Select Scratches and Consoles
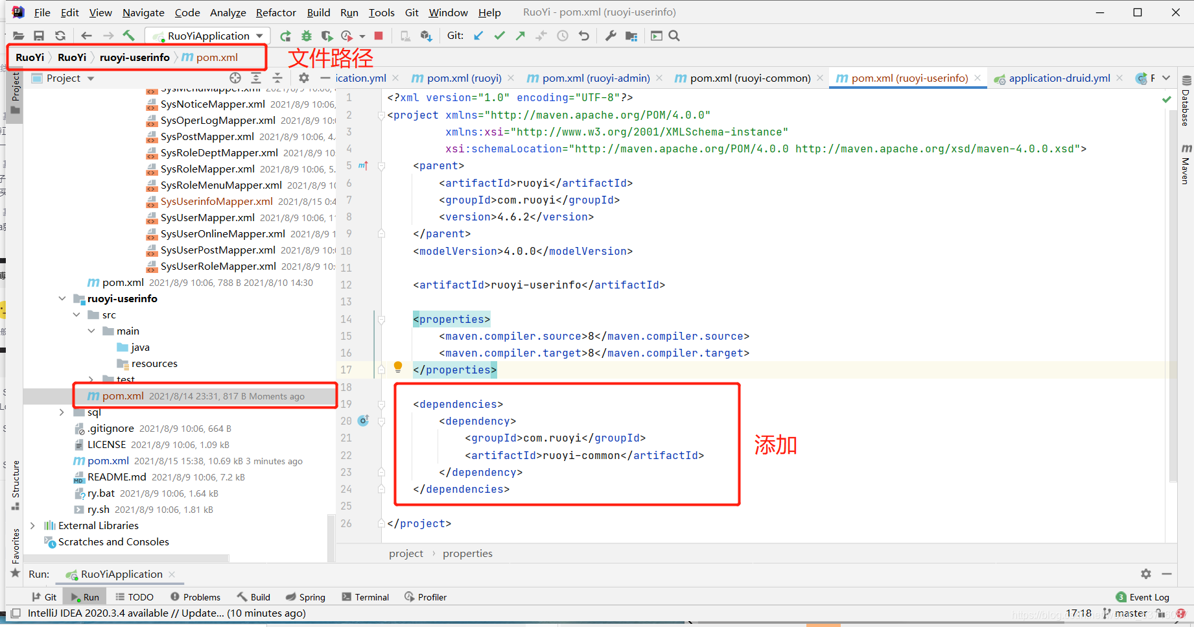The height and width of the screenshot is (627, 1194). click(113, 541)
